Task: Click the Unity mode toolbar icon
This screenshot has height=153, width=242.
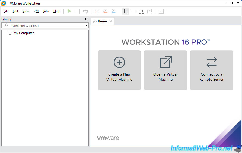Action: click(x=149, y=11)
